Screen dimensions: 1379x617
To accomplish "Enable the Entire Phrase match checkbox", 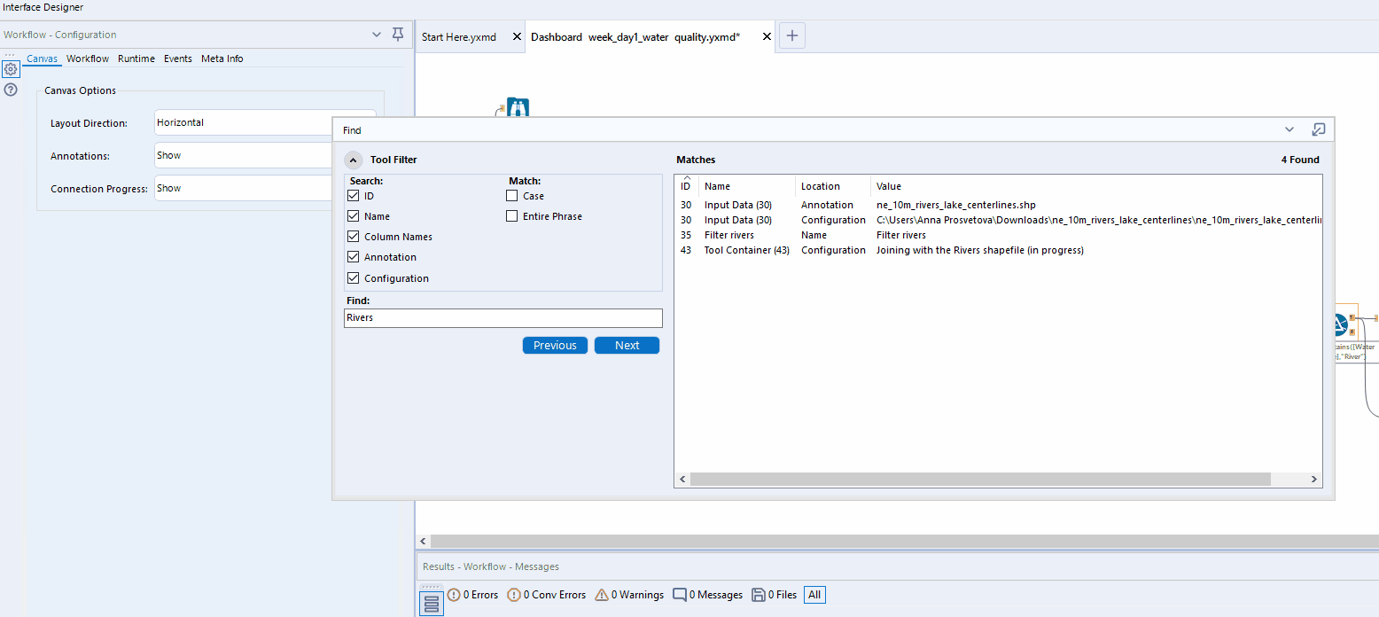I will [512, 216].
